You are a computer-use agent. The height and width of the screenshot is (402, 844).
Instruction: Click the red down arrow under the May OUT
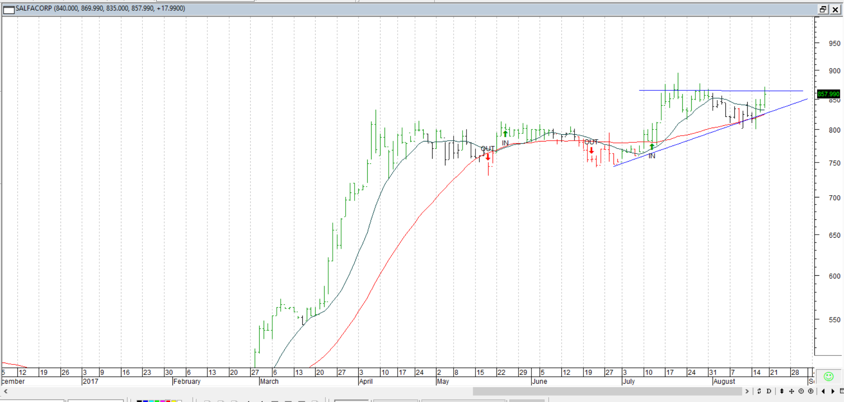click(488, 157)
